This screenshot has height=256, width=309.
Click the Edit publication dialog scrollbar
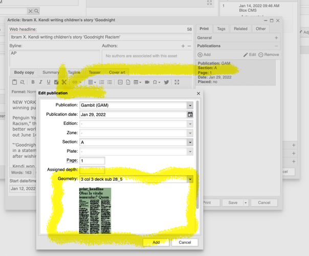coord(197,155)
